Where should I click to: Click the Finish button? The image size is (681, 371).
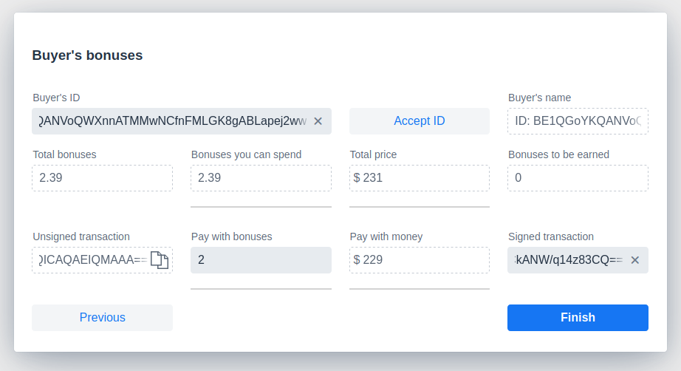coord(578,318)
